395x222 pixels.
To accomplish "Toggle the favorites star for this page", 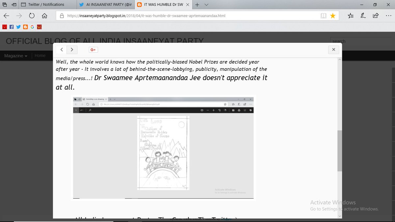I will [x=333, y=15].
